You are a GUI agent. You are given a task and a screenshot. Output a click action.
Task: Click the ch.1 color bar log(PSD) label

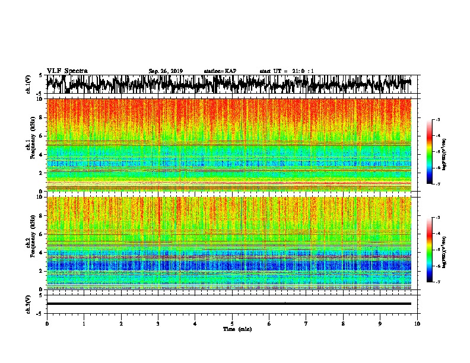tap(444, 155)
